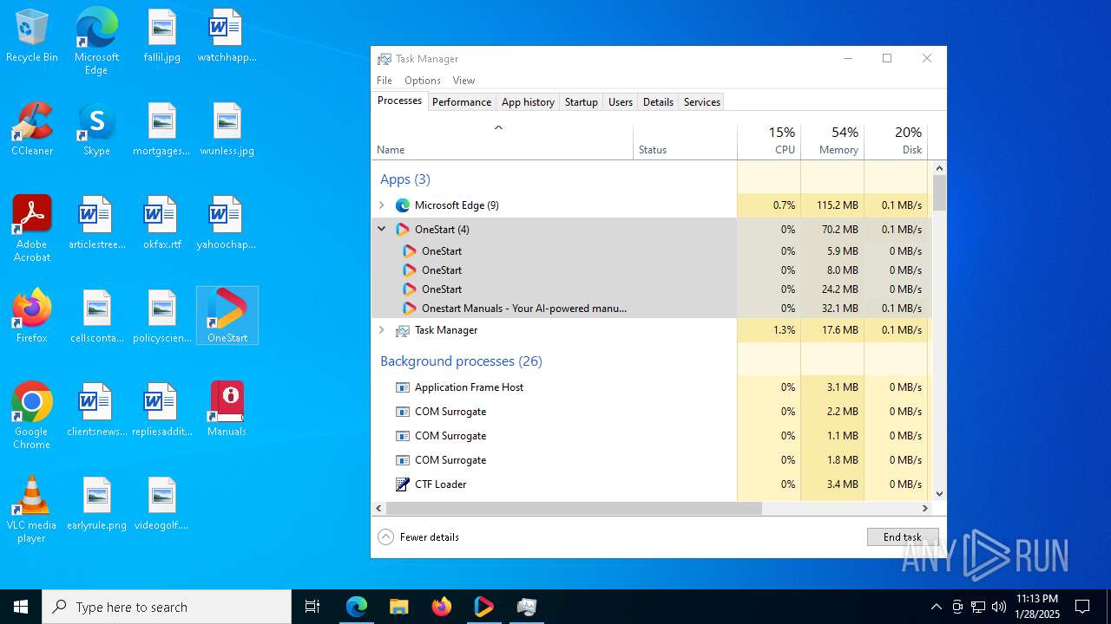This screenshot has width=1111, height=624.
Task: Select the Application Frame Host process
Action: 650,387
